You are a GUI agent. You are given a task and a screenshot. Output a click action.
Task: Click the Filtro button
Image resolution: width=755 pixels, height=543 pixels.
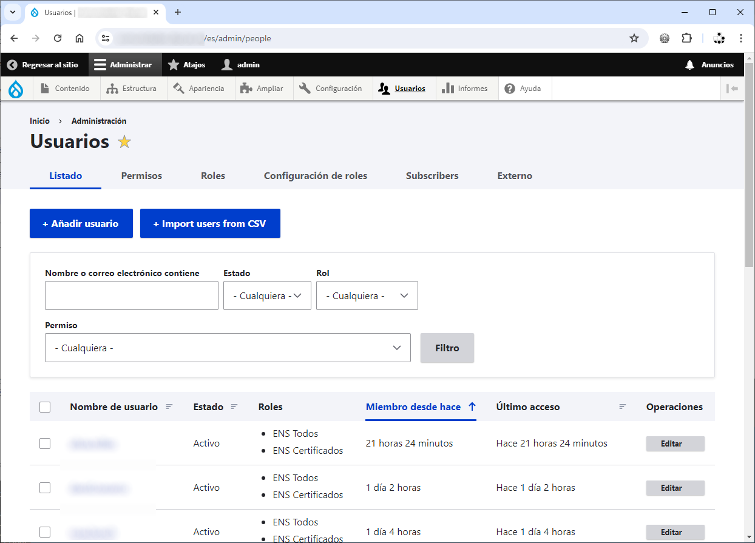(x=447, y=348)
